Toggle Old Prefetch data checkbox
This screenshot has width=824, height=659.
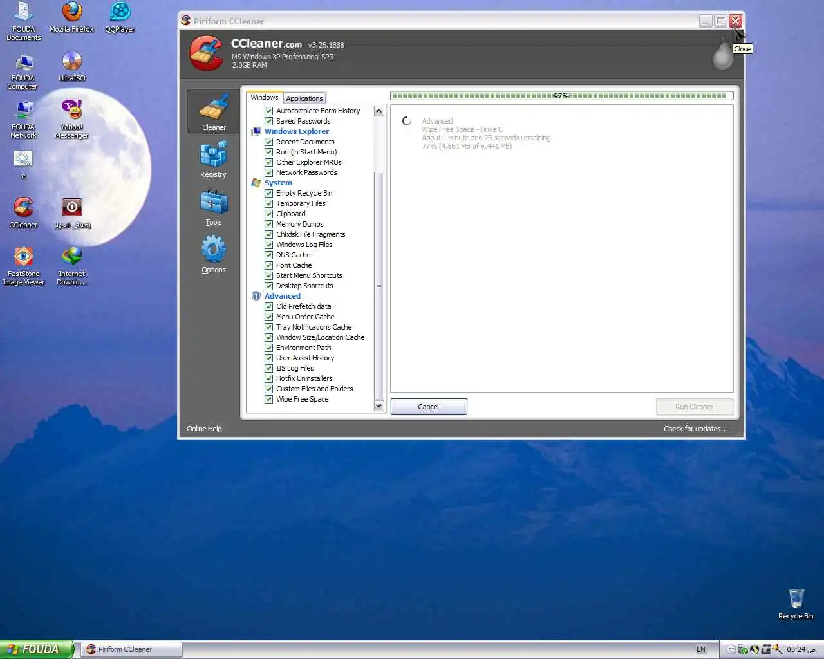pyautogui.click(x=269, y=306)
